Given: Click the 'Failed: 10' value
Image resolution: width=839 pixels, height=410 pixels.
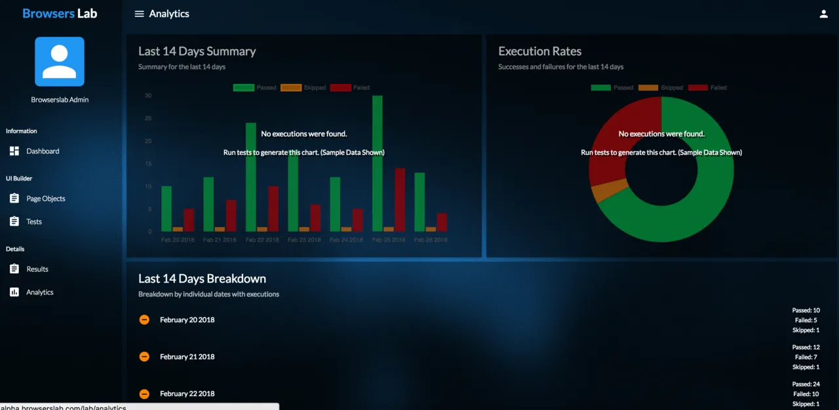Looking at the screenshot, I should pyautogui.click(x=806, y=394).
